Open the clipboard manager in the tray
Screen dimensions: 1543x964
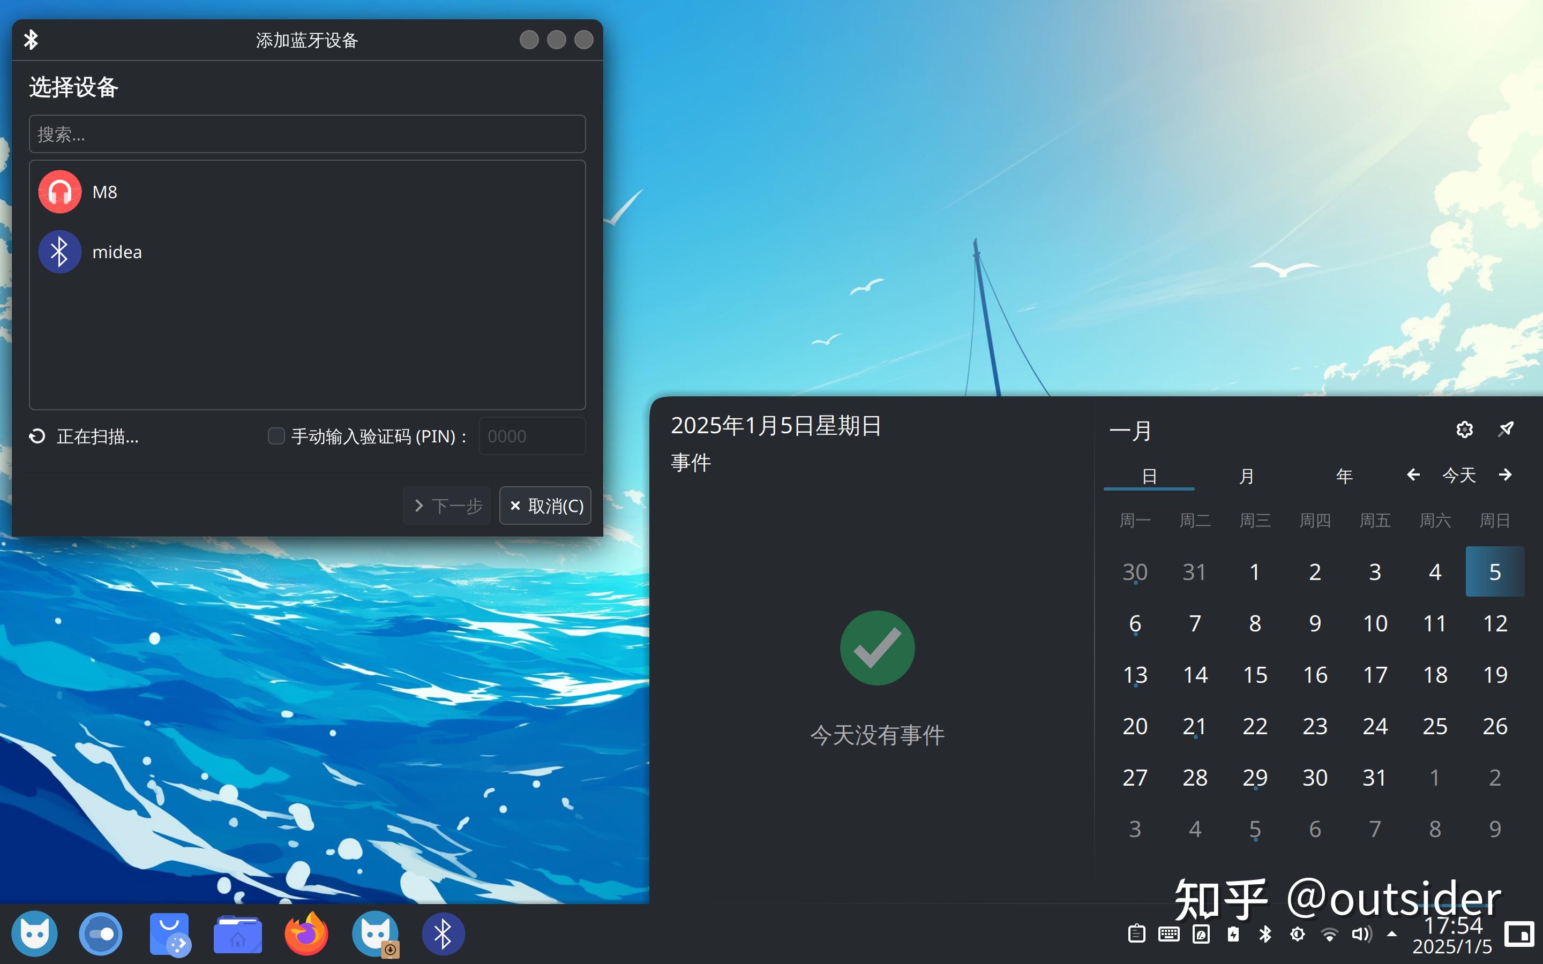coord(1136,933)
